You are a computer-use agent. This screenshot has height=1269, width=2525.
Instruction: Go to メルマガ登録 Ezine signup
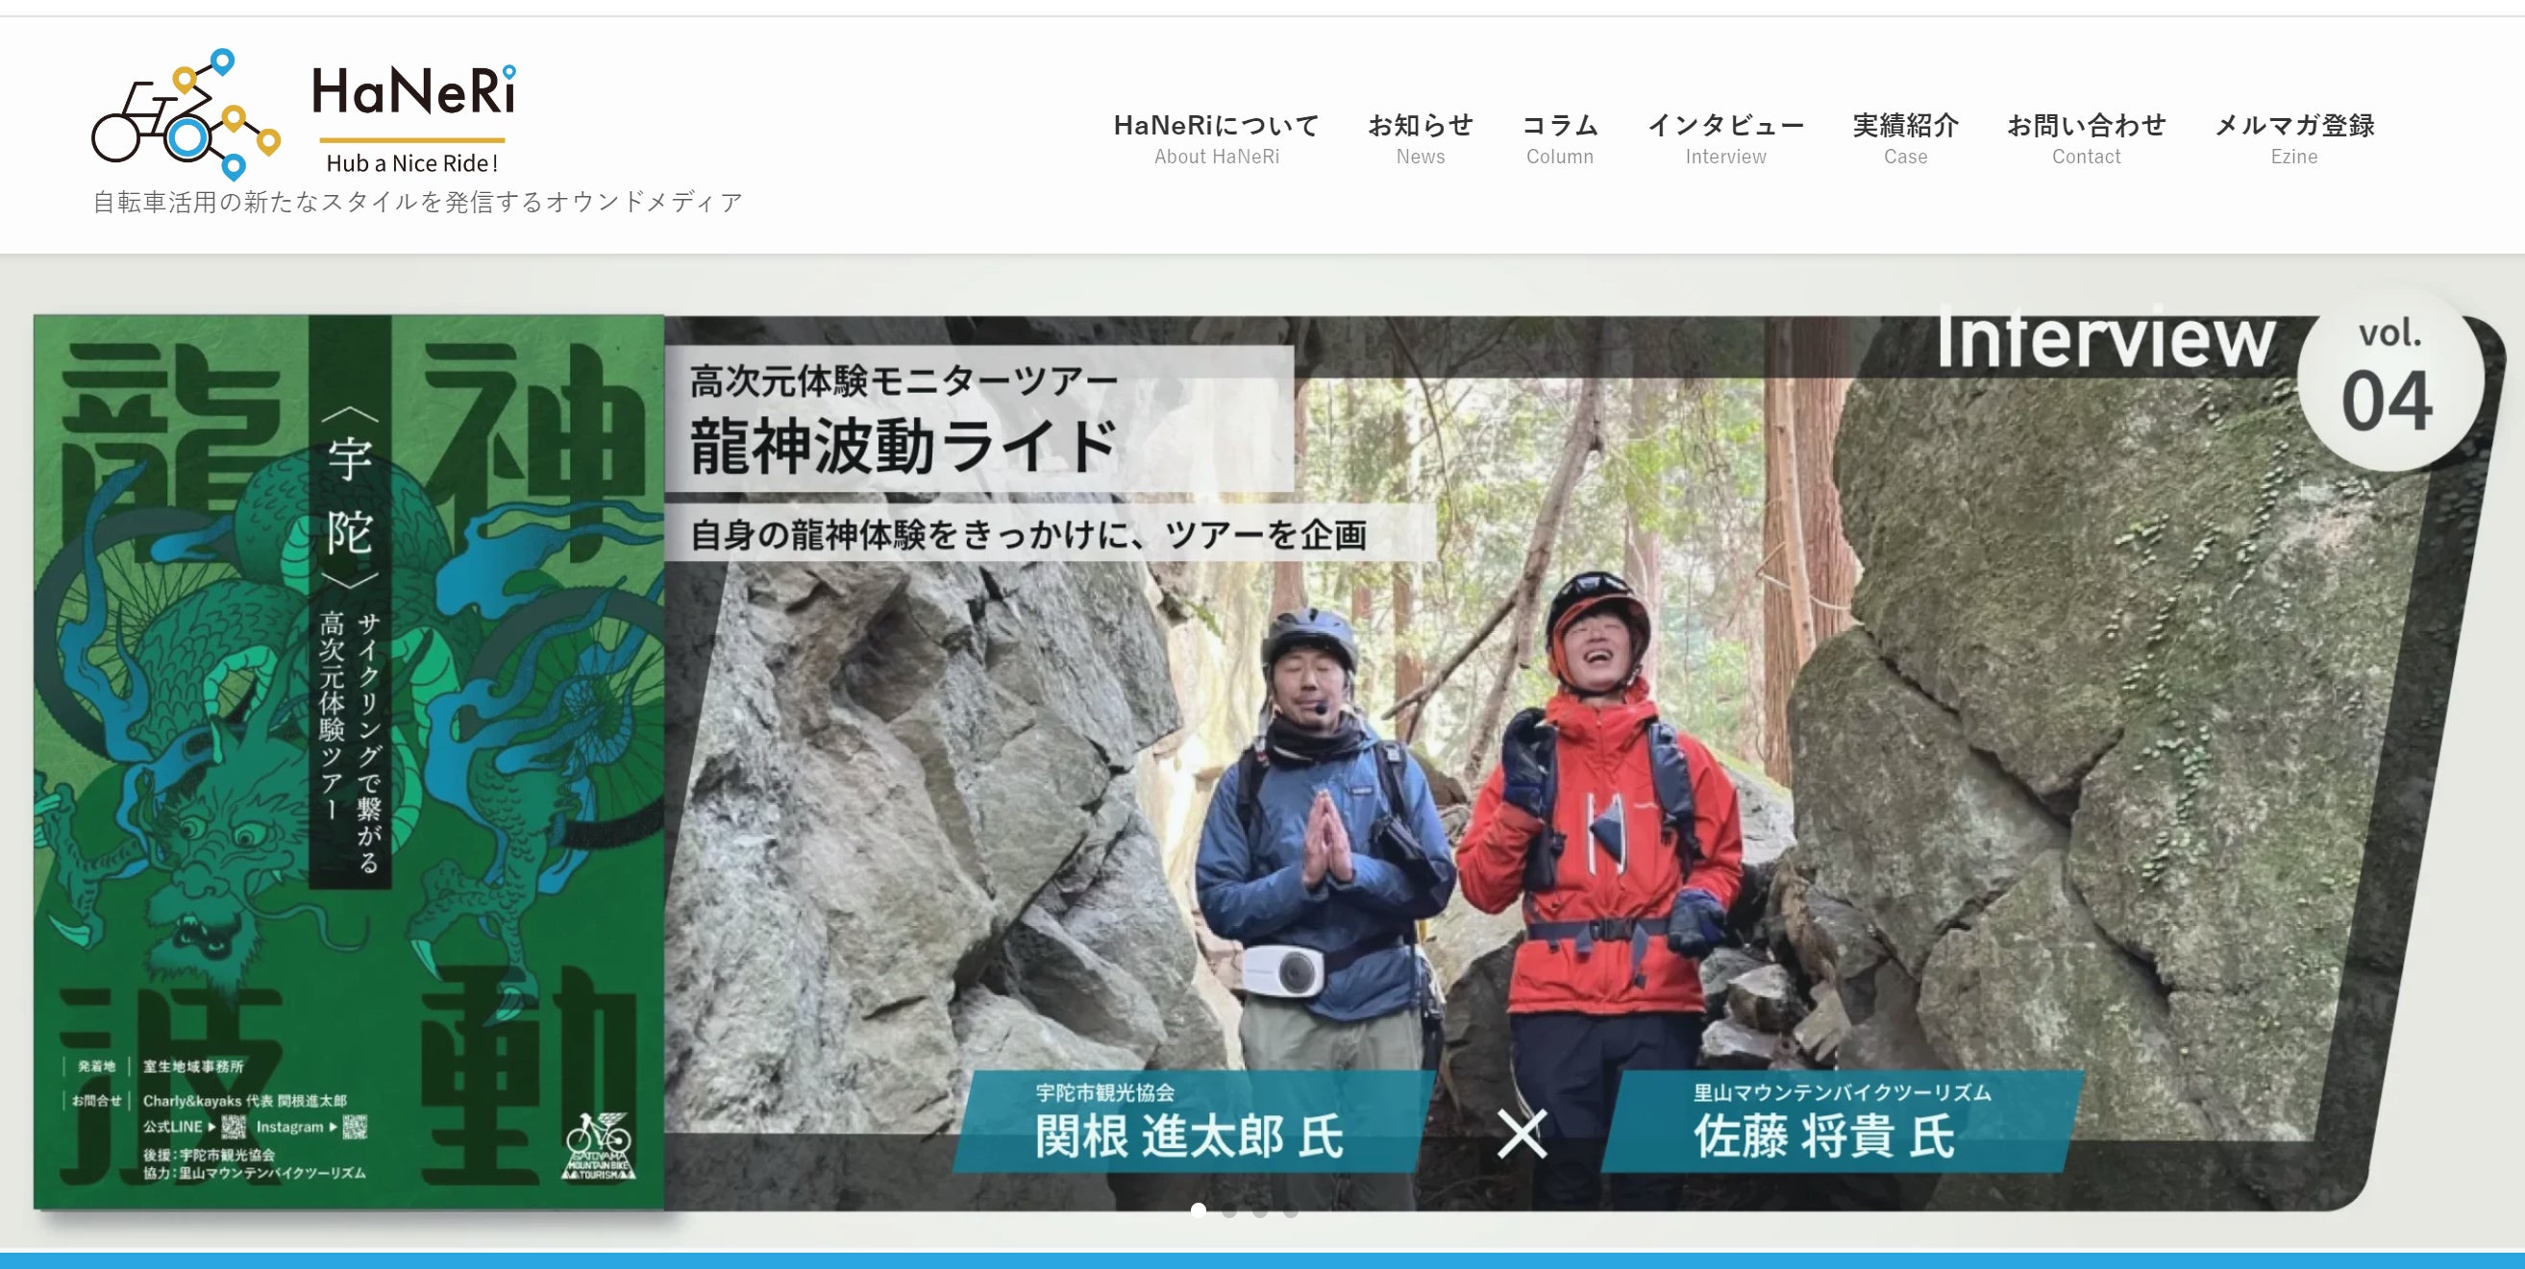pos(2293,138)
